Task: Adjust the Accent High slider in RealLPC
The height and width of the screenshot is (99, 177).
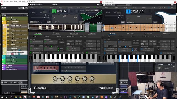Action: tap(45, 15)
